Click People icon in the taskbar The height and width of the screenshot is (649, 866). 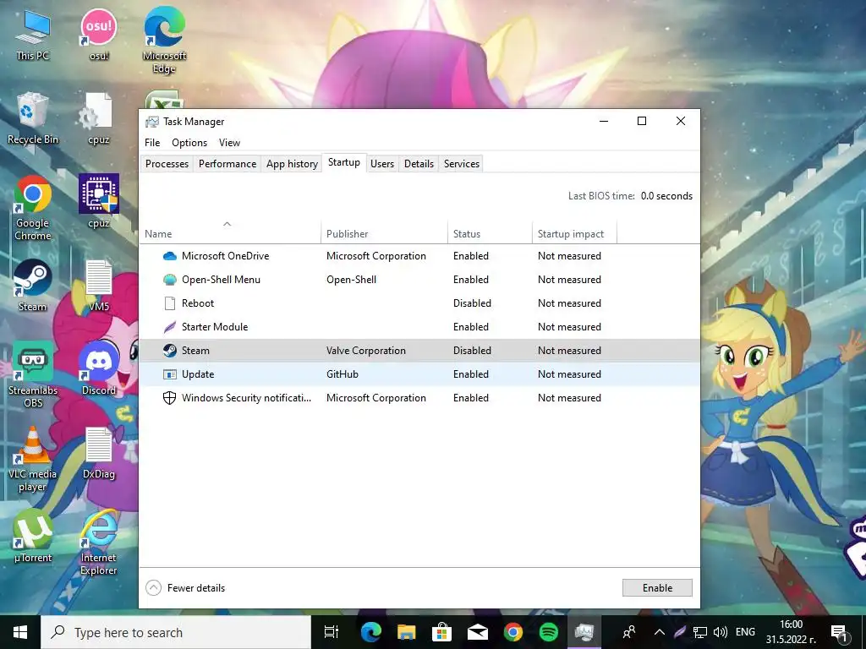click(629, 632)
